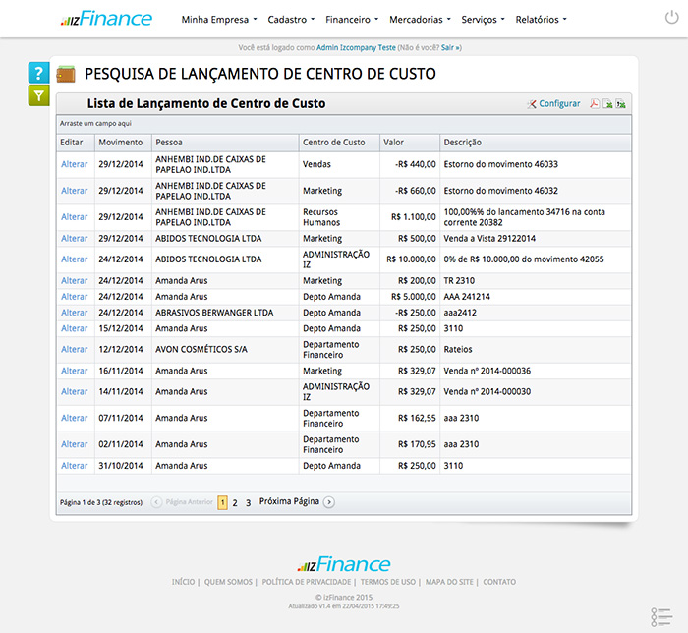The height and width of the screenshot is (633, 688).
Task: Open the Cadastro dropdown menu
Action: click(x=291, y=19)
